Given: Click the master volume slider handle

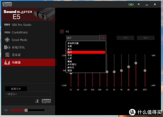Looking at the screenshot, I should coord(26,110).
